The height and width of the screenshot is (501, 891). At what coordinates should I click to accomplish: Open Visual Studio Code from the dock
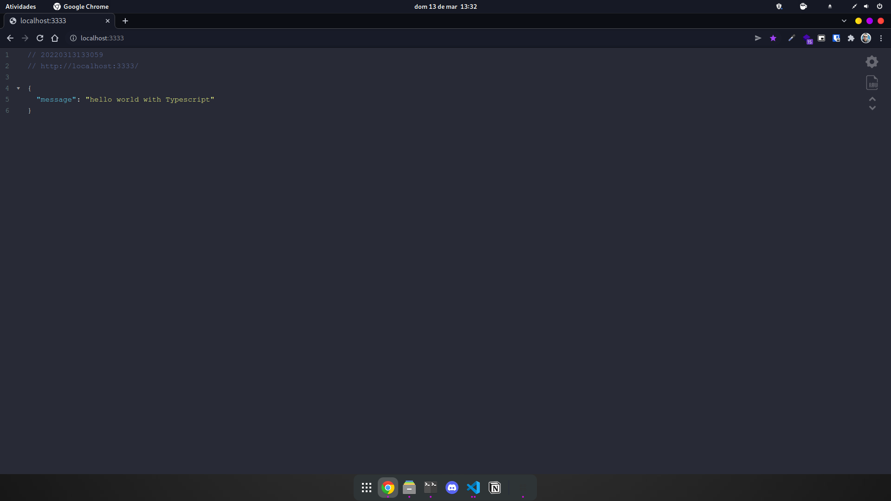(x=473, y=488)
